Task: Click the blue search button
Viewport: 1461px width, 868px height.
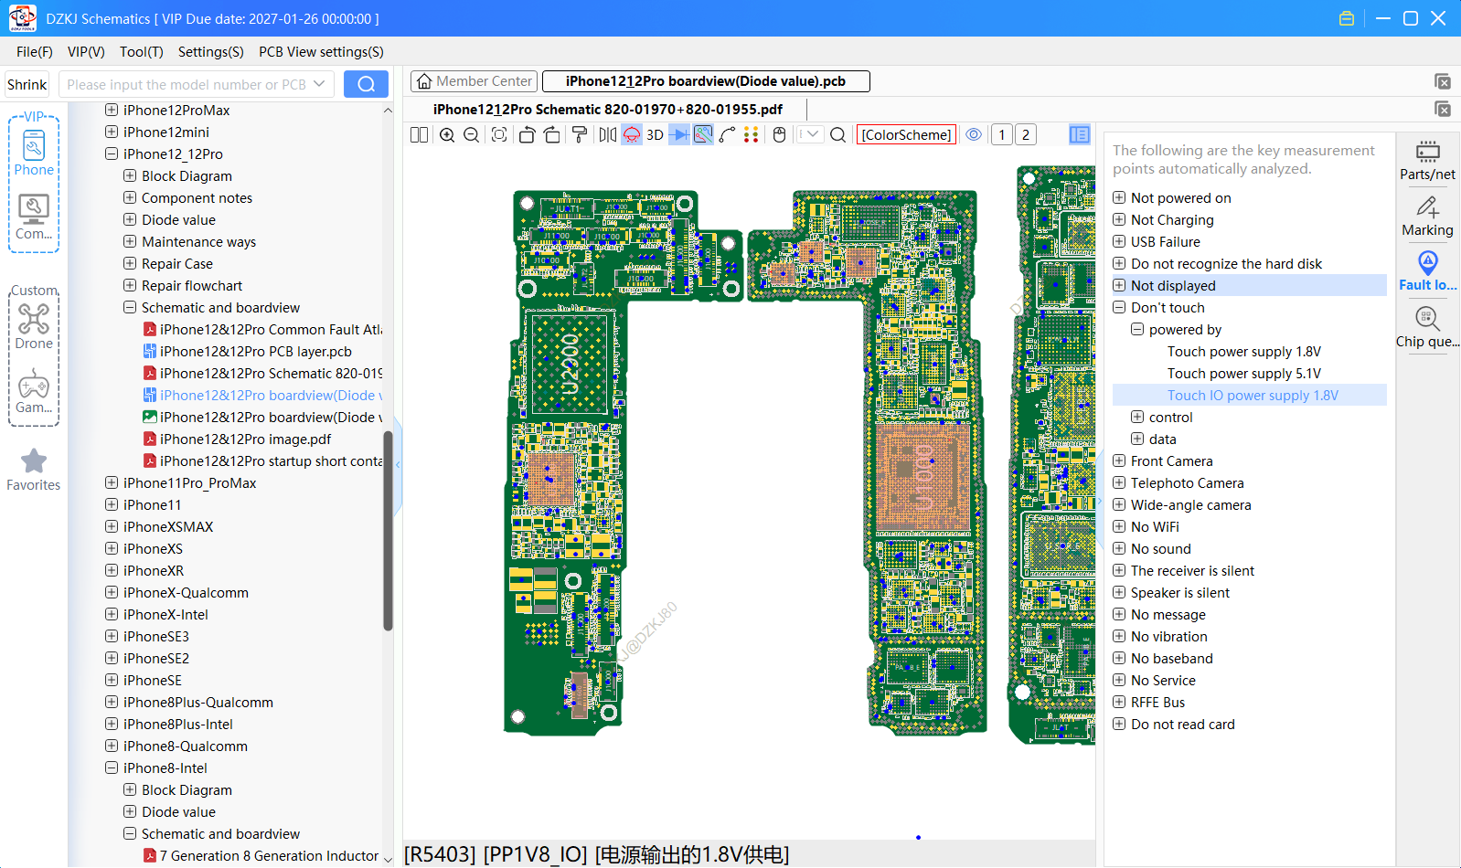Action: pyautogui.click(x=366, y=84)
